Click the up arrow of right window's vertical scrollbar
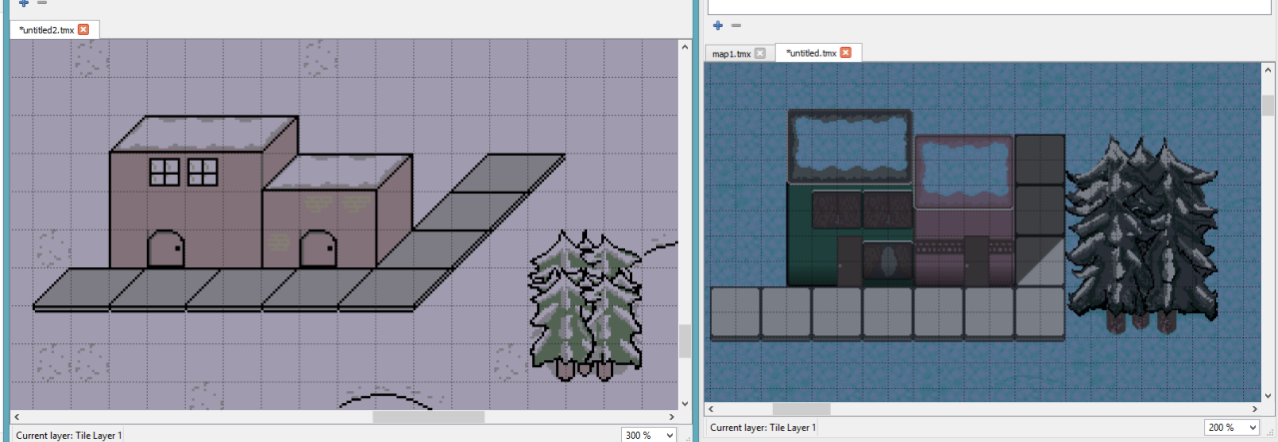This screenshot has width=1278, height=442. (1268, 70)
